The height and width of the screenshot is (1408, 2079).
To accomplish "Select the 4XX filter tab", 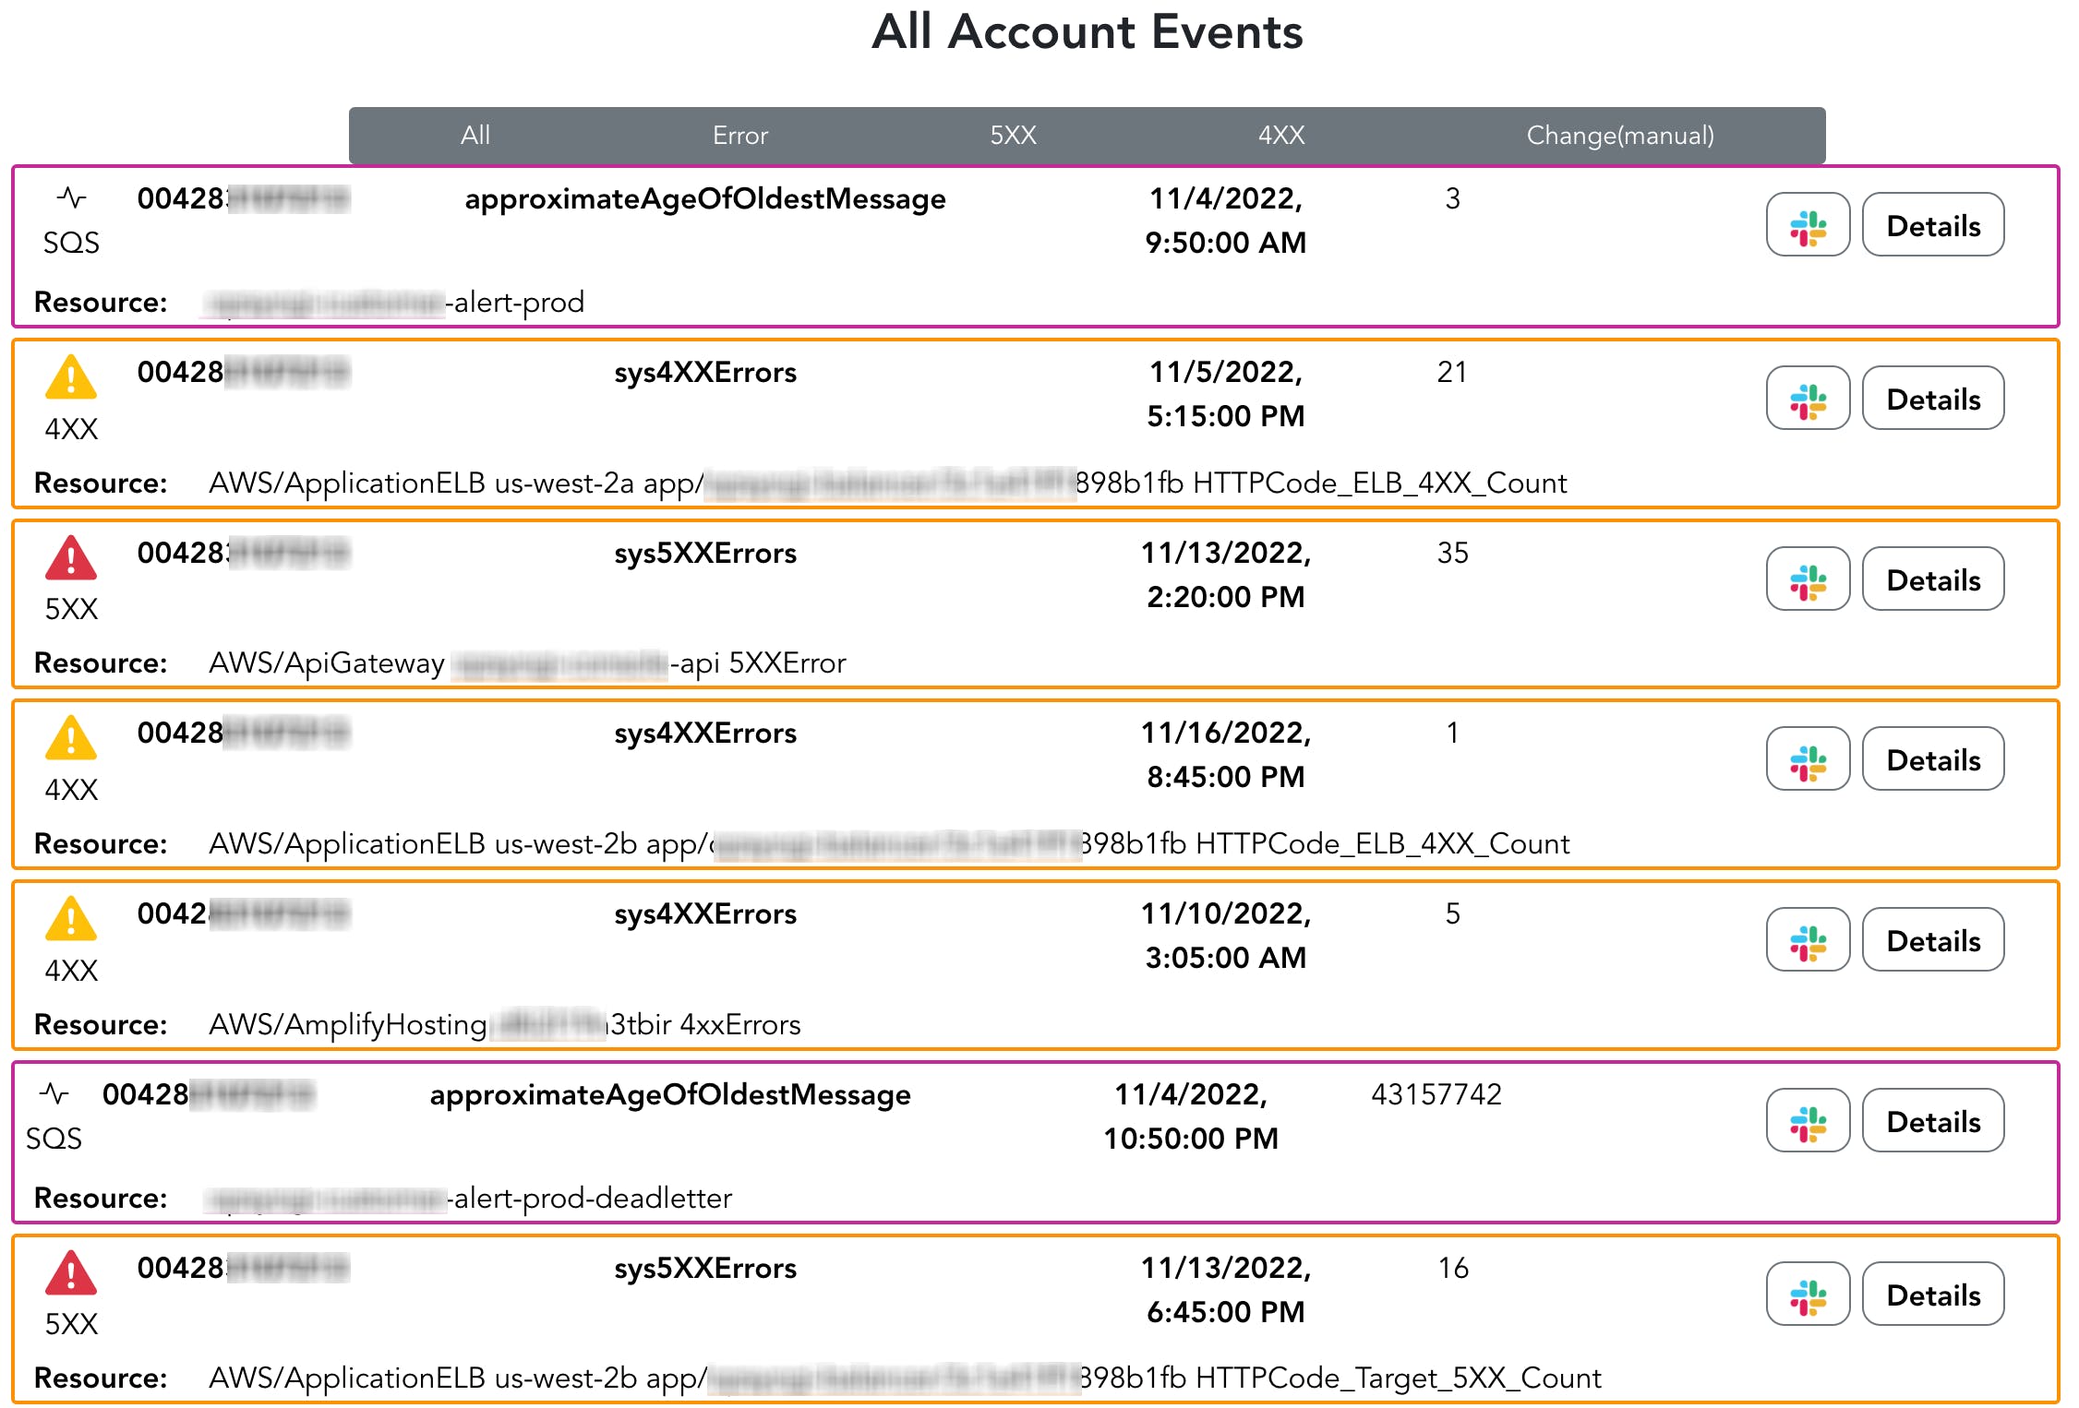I will [1280, 136].
